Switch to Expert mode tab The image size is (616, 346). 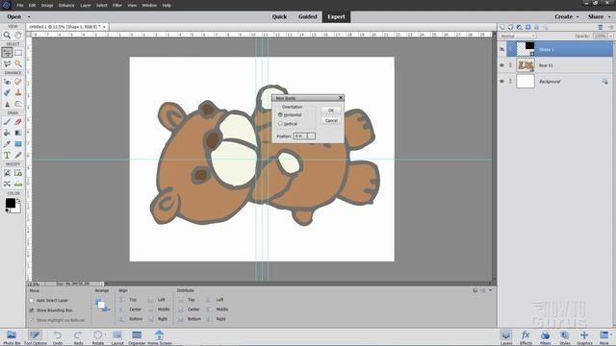pyautogui.click(x=336, y=17)
